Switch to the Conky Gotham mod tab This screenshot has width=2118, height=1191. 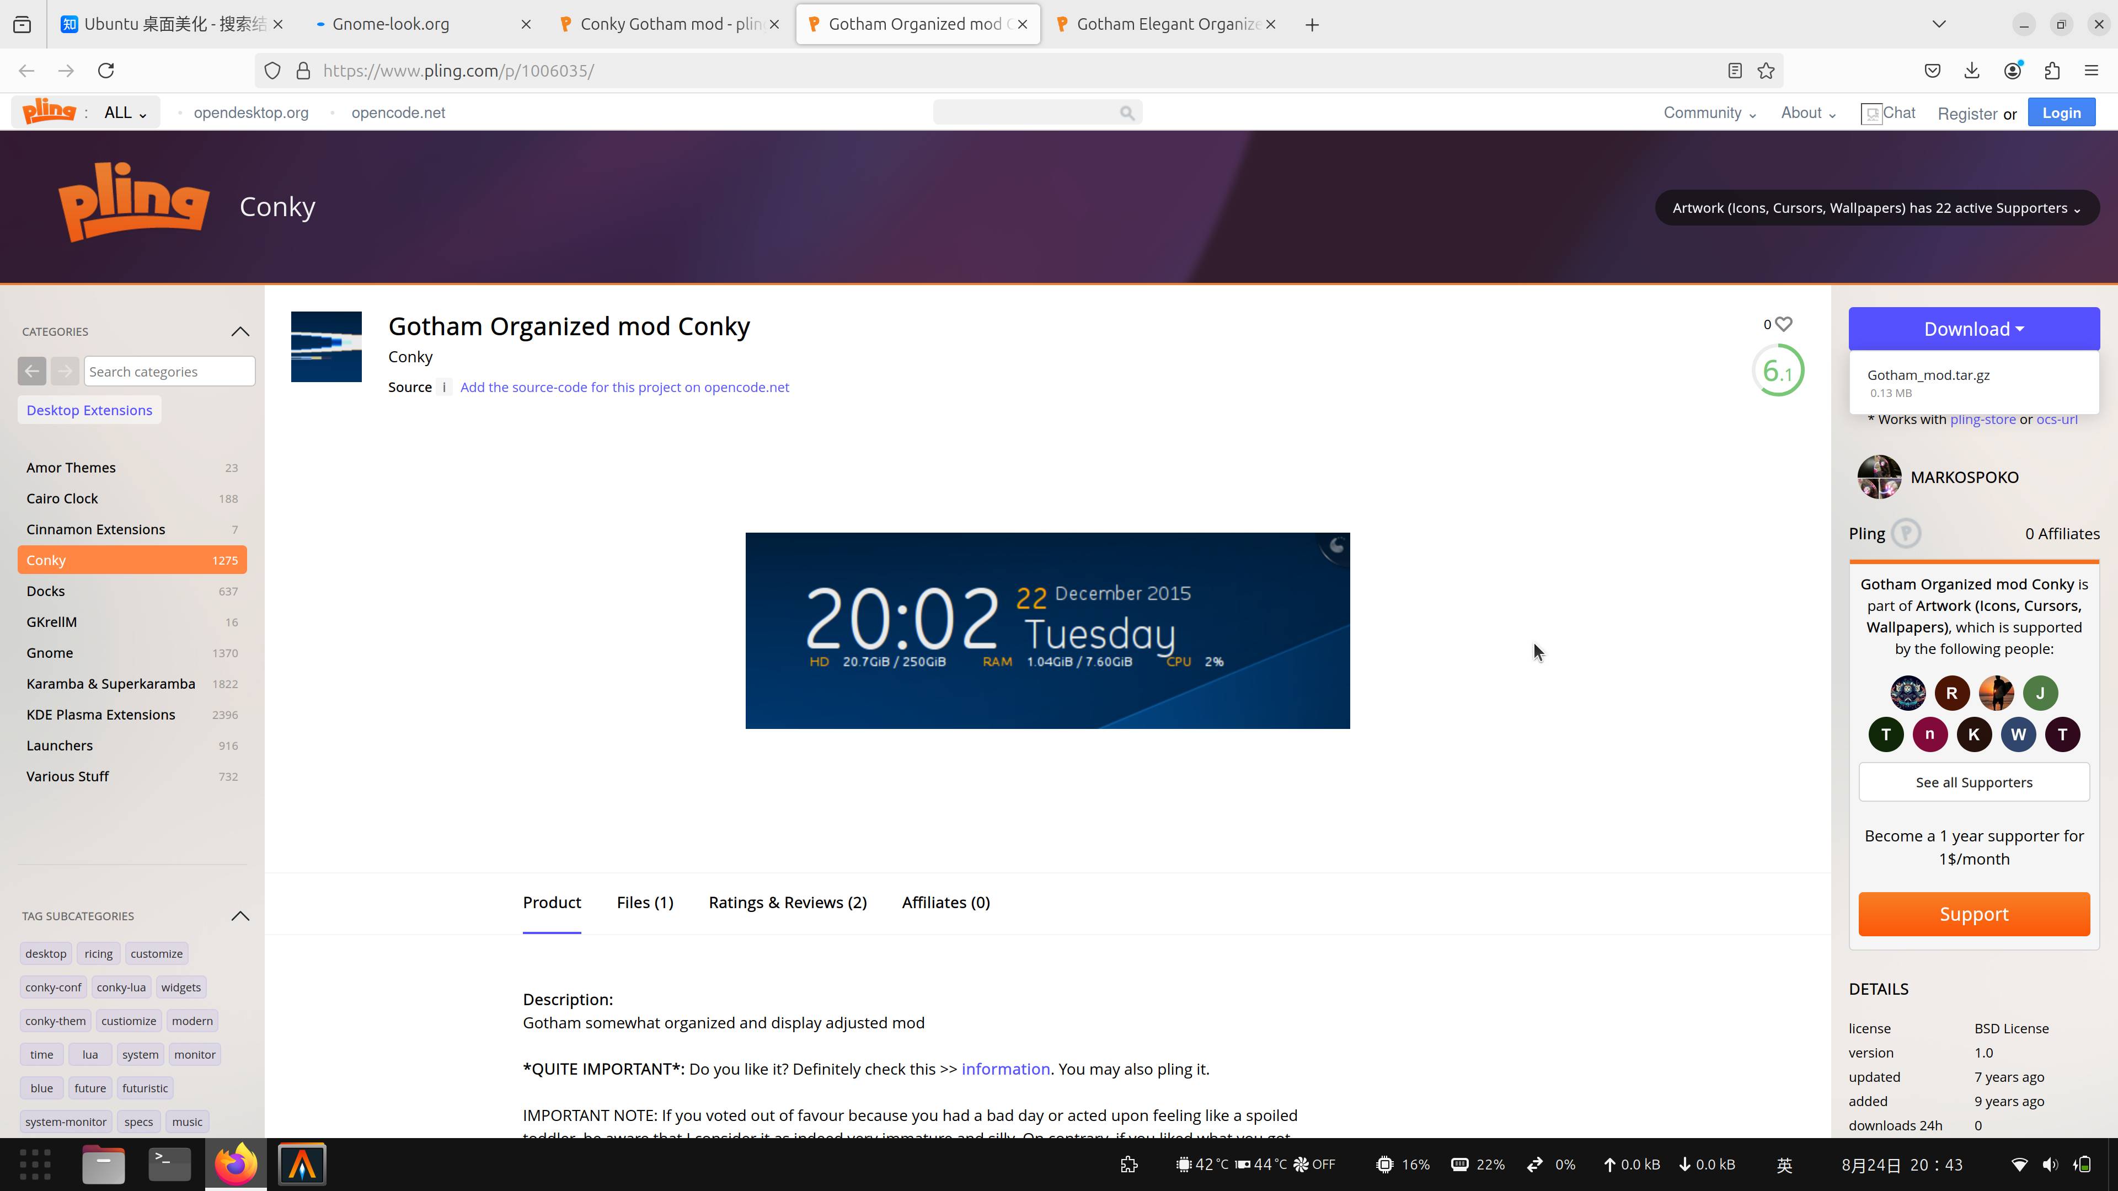coord(670,25)
